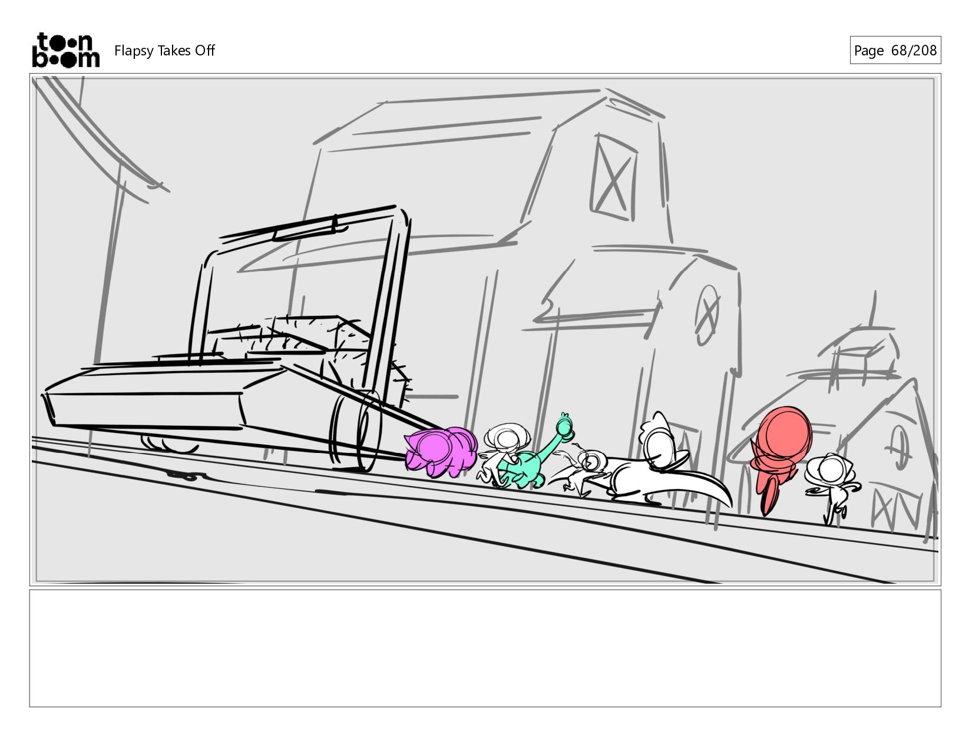Click the empty notes box below the panel
The height and width of the screenshot is (751, 972).
click(485, 648)
